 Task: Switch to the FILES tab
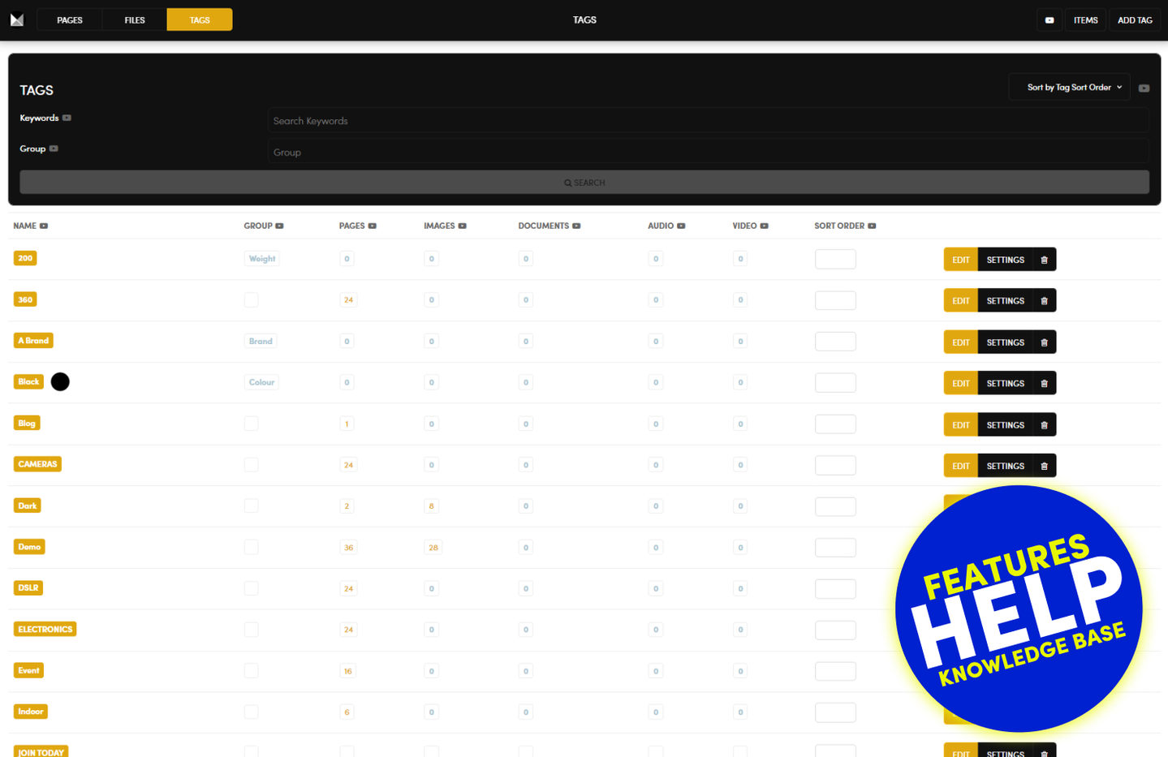[x=135, y=20]
